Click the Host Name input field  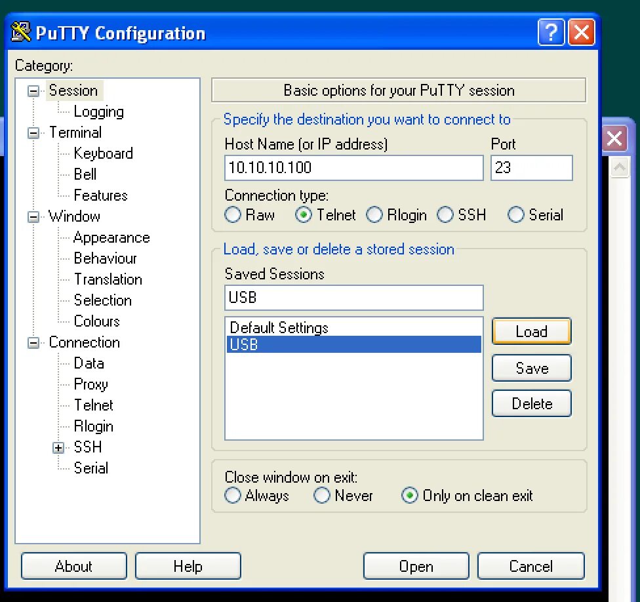click(x=354, y=168)
